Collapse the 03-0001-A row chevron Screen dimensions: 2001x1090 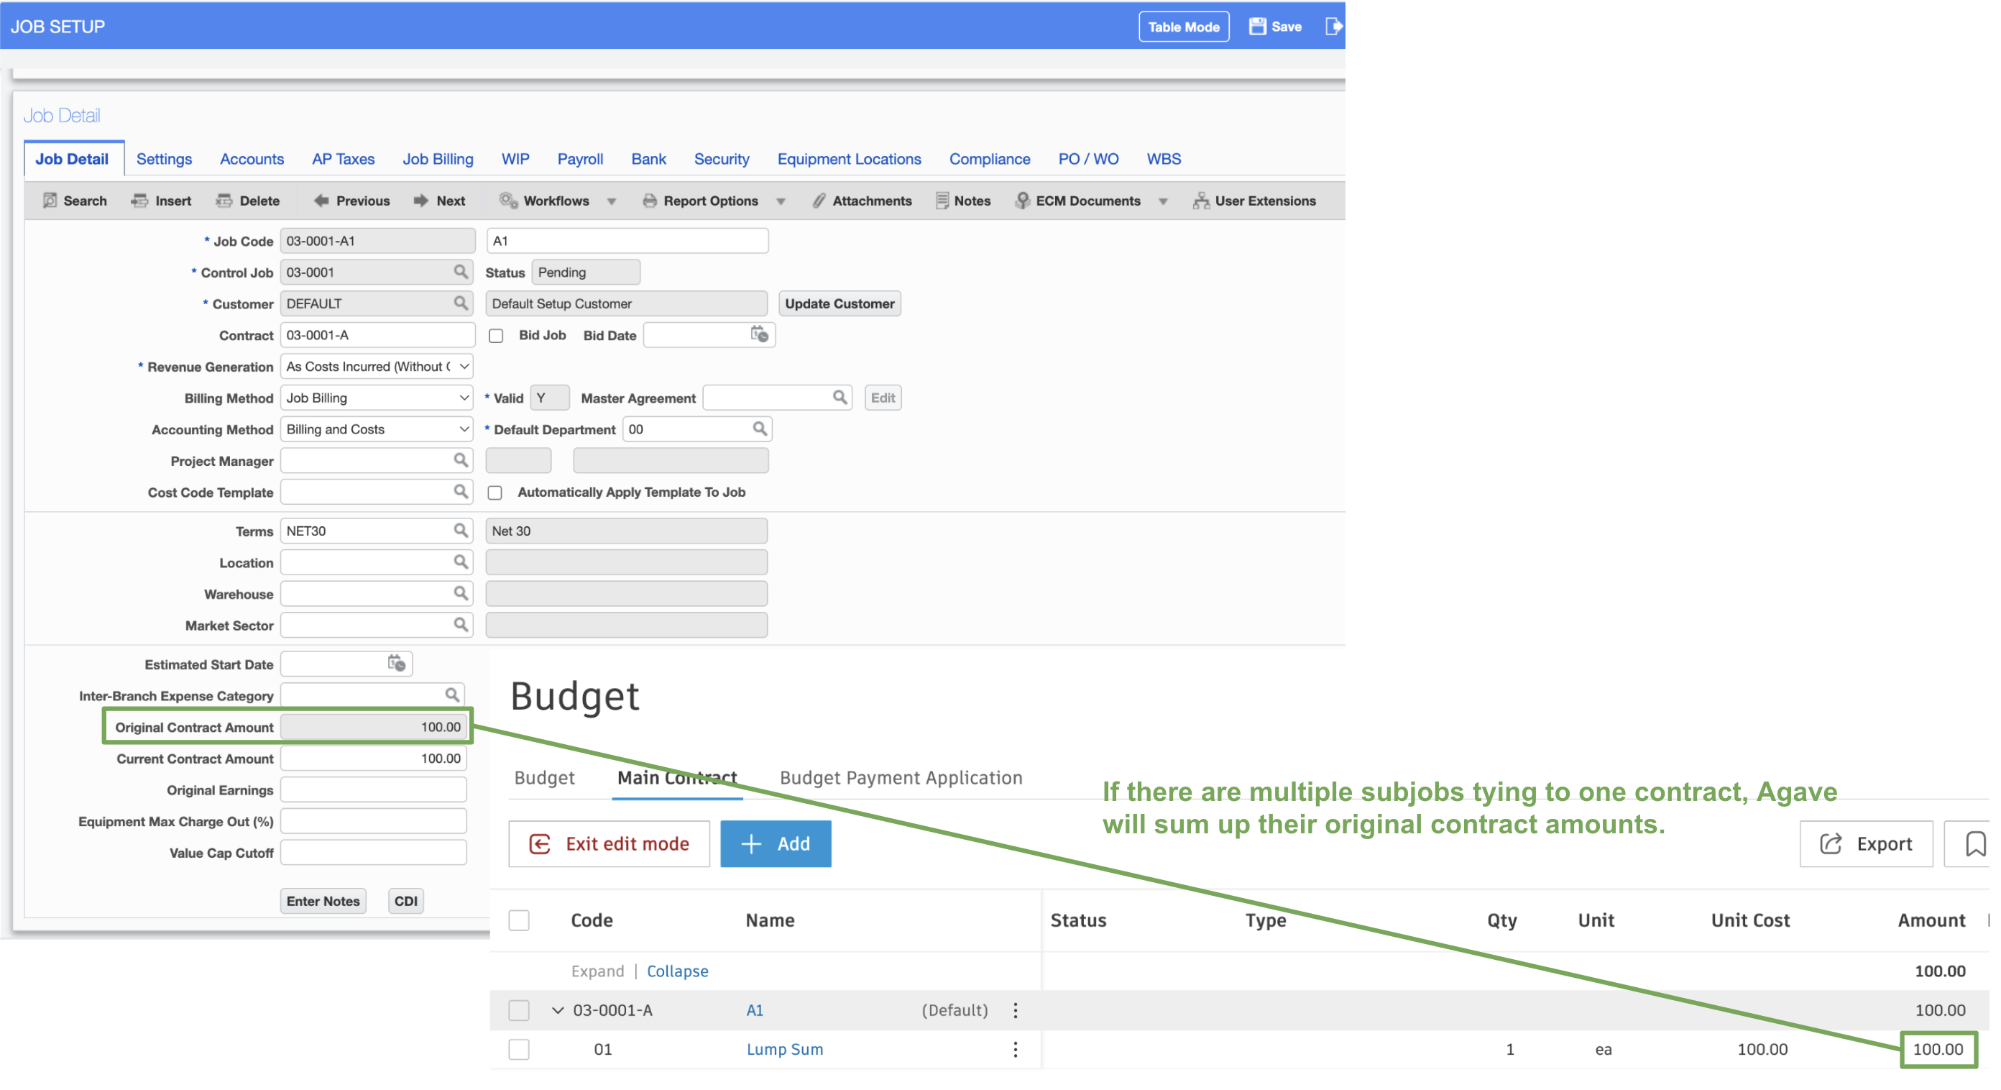[557, 1010]
